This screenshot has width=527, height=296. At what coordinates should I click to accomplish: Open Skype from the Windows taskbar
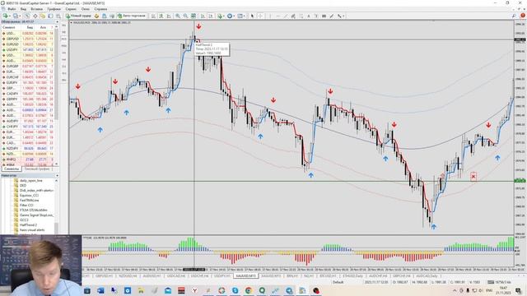pos(235,290)
